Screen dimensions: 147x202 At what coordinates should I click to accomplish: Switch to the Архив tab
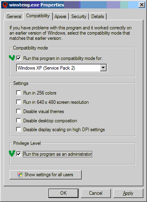(x=60, y=16)
